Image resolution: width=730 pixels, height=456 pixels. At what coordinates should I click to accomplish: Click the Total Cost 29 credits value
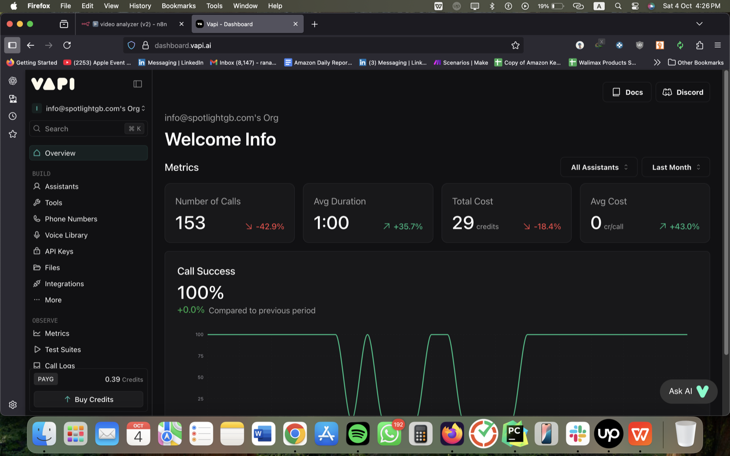pos(475,223)
